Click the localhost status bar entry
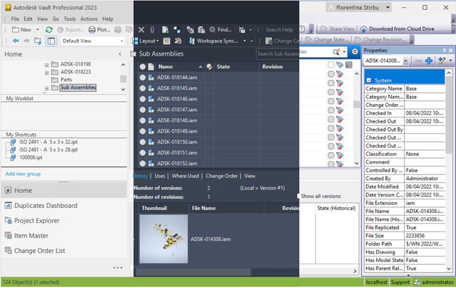Image resolution: width=456 pixels, height=288 pixels. coord(377,282)
